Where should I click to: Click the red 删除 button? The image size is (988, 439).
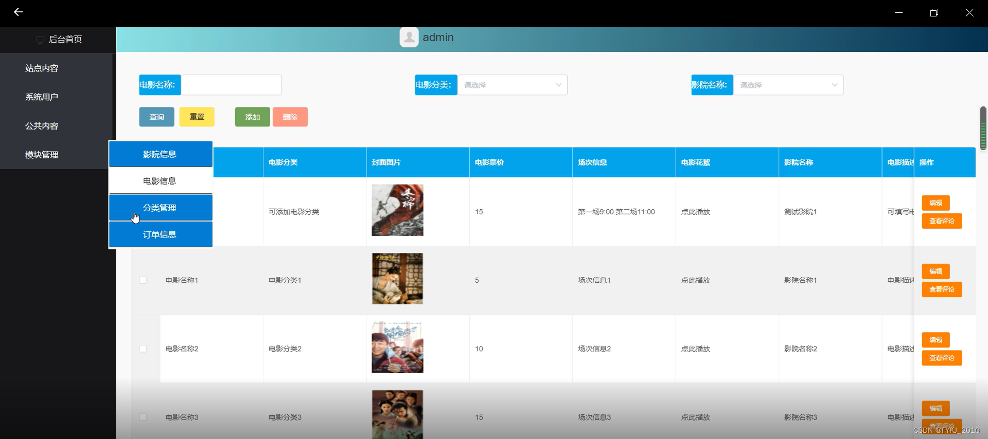(290, 117)
